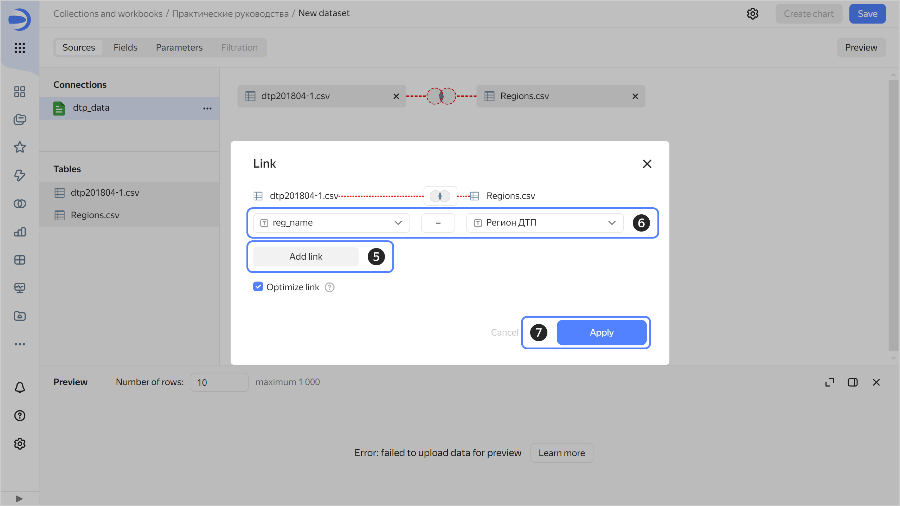This screenshot has width=900, height=506.
Task: Click the Favorites star icon in sidebar
Action: [x=20, y=147]
